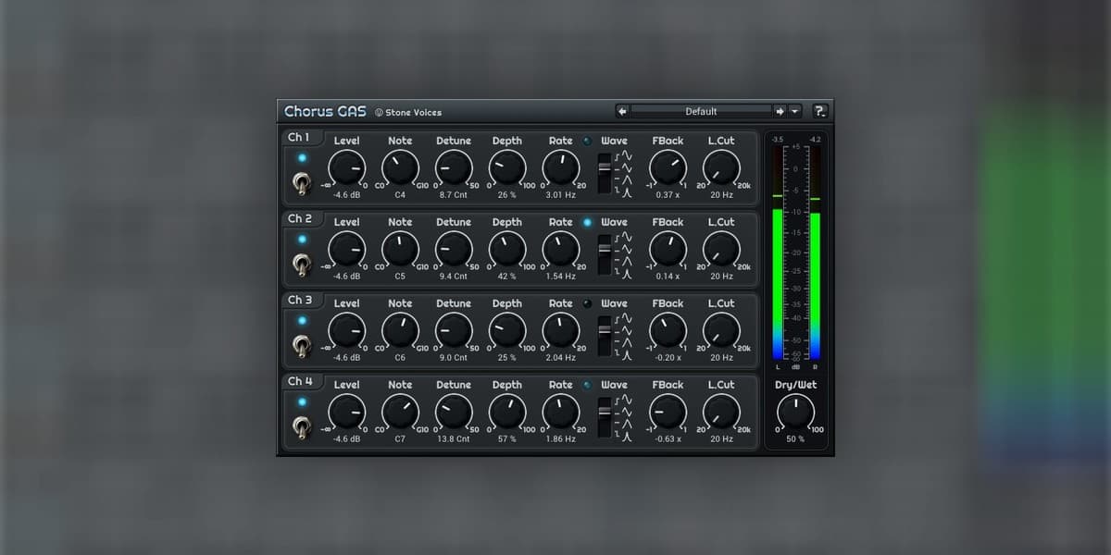
Task: Click the Ch 3 Rate knob
Action: coord(560,331)
